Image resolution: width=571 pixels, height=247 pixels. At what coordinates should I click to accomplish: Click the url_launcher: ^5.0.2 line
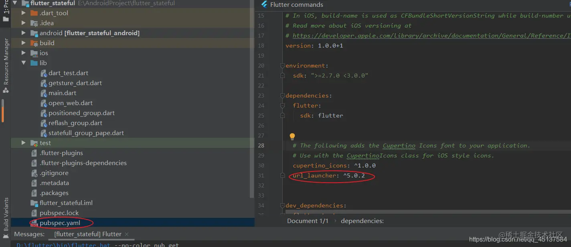(x=329, y=175)
